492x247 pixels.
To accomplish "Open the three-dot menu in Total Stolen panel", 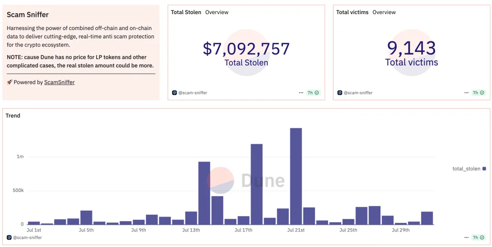I will pyautogui.click(x=301, y=93).
